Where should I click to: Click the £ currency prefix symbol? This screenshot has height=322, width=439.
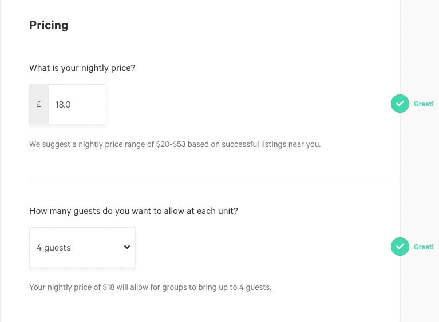[x=39, y=104]
